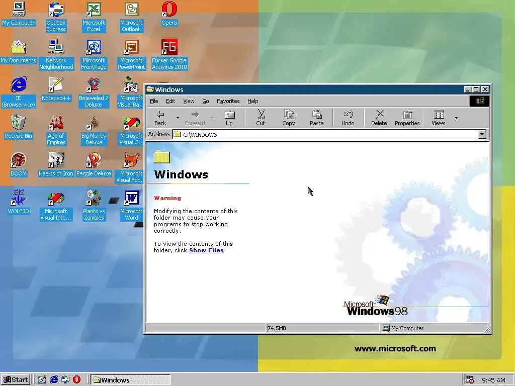Open the Address bar dropdown list
The width and height of the screenshot is (515, 386).
point(482,134)
